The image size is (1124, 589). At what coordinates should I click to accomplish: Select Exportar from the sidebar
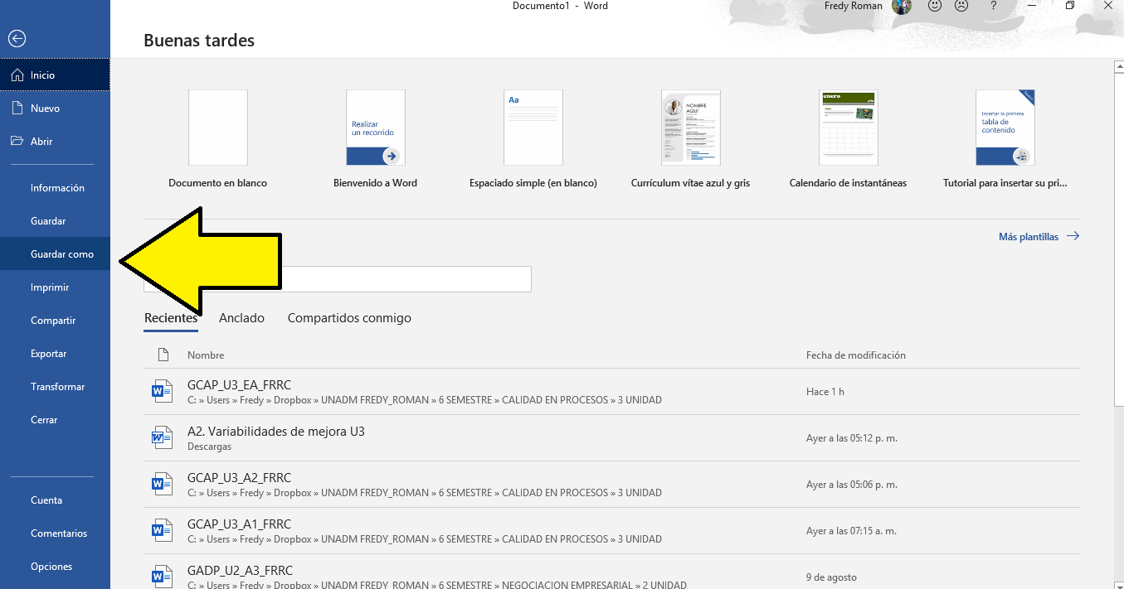(48, 353)
